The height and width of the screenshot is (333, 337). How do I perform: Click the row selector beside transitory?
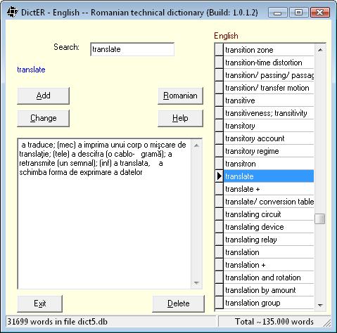(x=220, y=126)
